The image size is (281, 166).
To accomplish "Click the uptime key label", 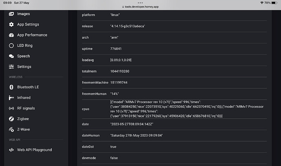I will click(x=87, y=48).
